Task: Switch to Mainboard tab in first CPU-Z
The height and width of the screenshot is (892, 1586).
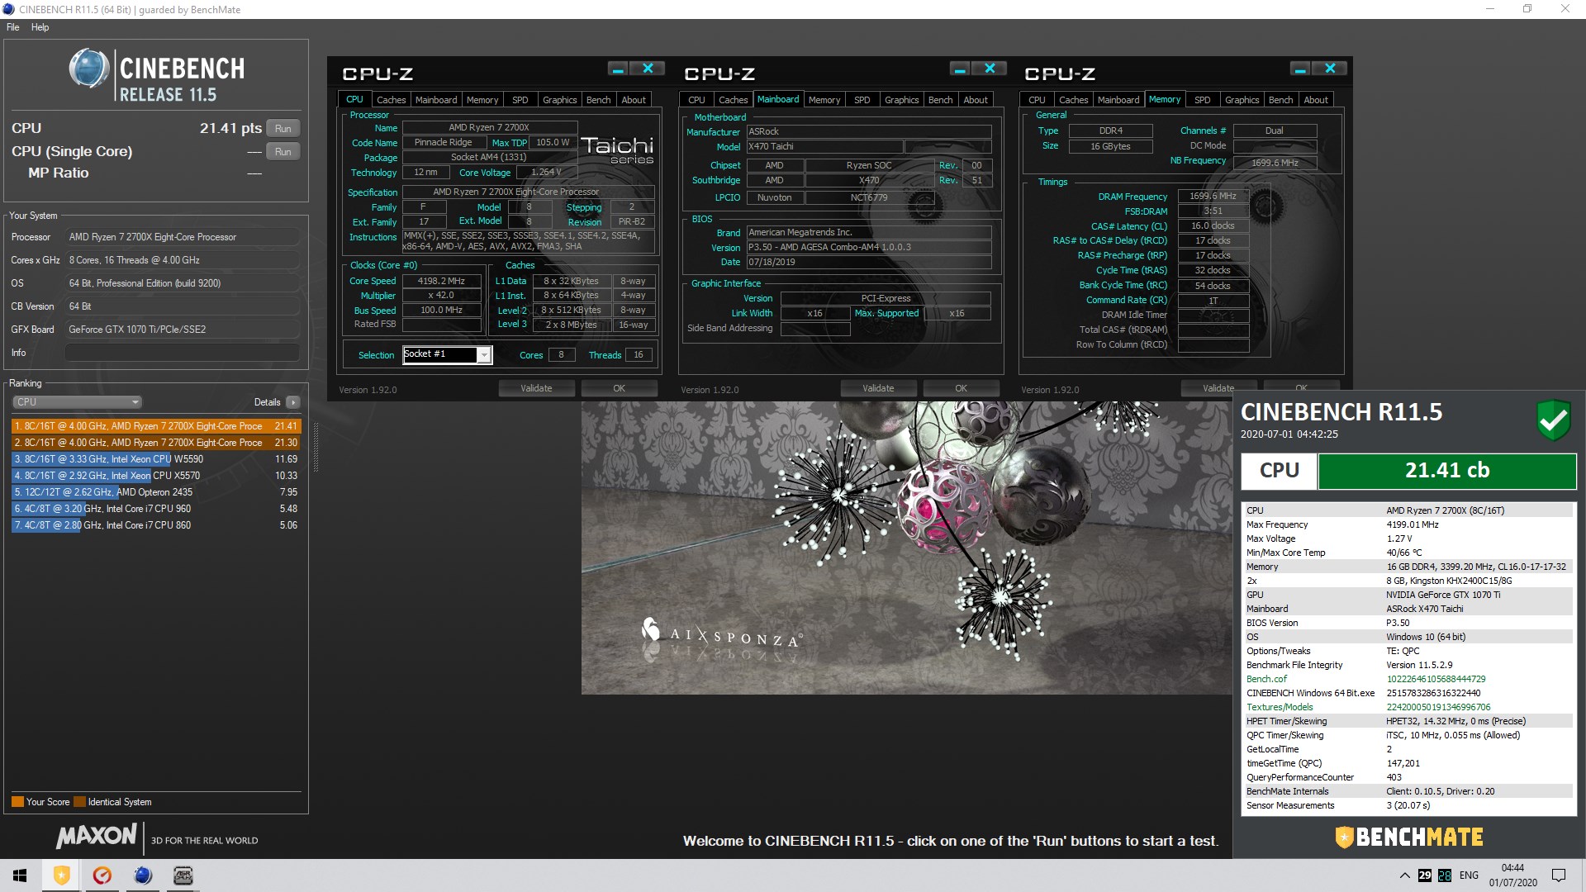Action: coord(436,100)
